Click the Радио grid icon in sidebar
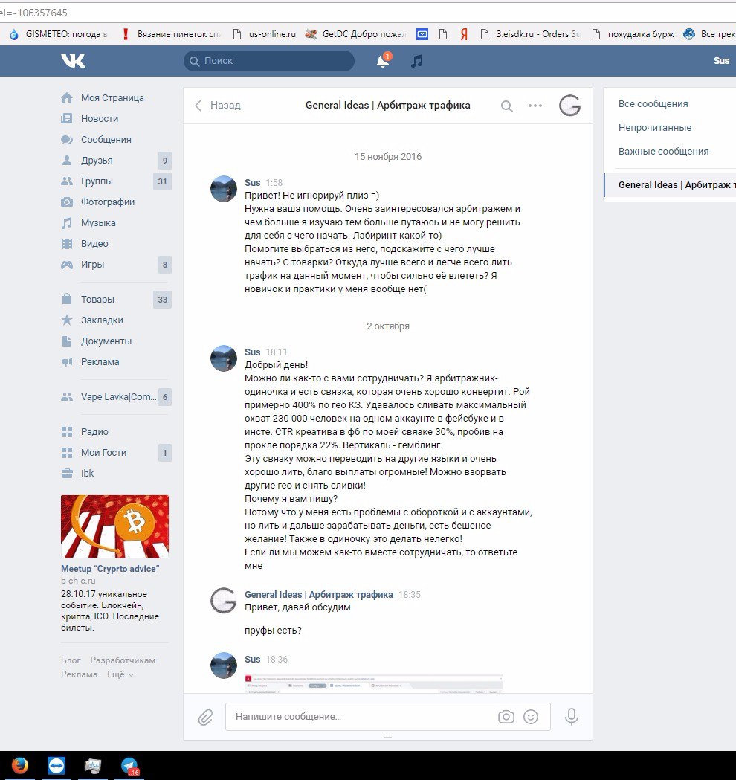The image size is (736, 780). pos(67,432)
